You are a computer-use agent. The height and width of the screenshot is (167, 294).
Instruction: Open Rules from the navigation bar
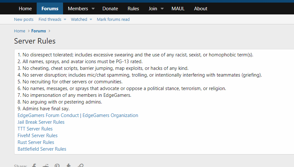point(133,9)
